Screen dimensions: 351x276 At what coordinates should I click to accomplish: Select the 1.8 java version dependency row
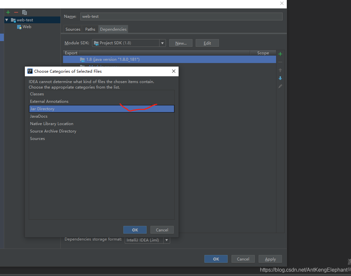pos(170,59)
